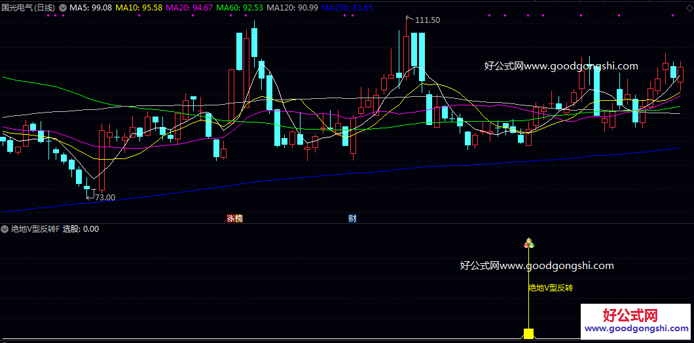The width and height of the screenshot is (694, 343).
Task: Click the 选股: 0.00 value label
Action: 81,229
